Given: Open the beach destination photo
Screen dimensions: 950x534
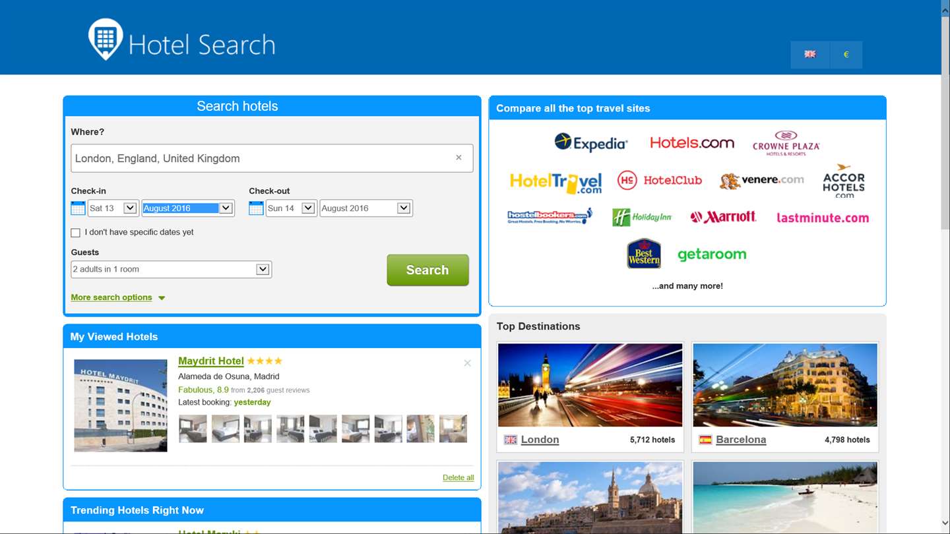Looking at the screenshot, I should click(x=785, y=498).
